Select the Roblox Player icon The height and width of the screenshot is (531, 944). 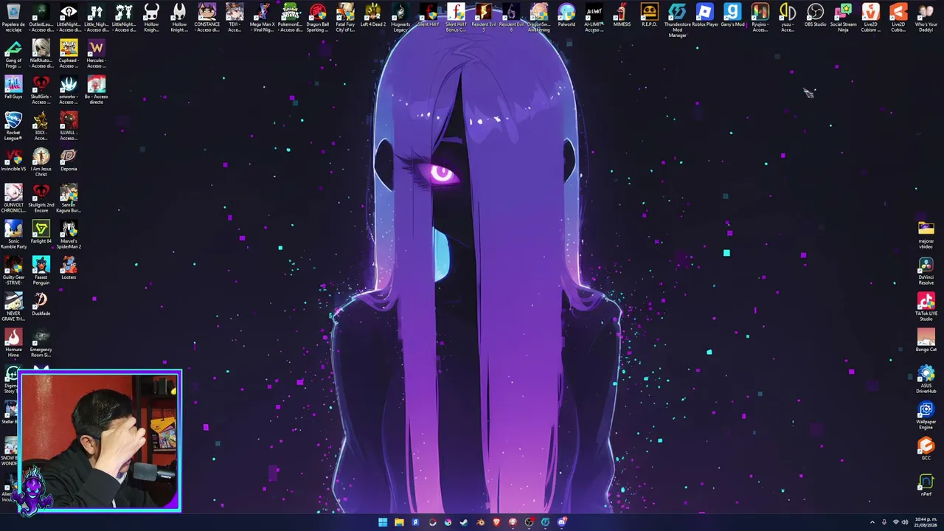coord(705,15)
